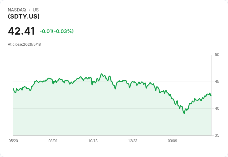Image resolution: width=228 pixels, height=157 pixels.
Task: Click the sharp dip left of 12/23
Action: pyautogui.click(x=129, y=88)
